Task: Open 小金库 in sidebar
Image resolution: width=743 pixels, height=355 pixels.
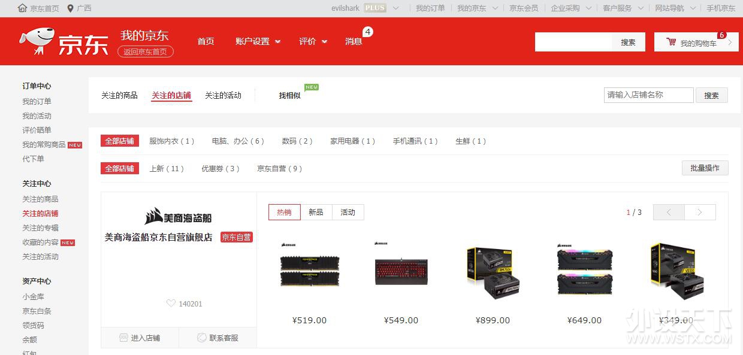Action: (34, 296)
